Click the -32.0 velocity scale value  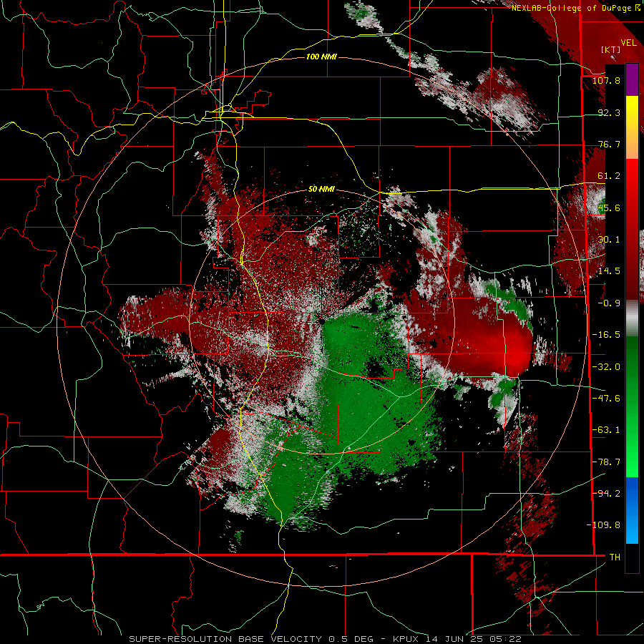click(606, 367)
